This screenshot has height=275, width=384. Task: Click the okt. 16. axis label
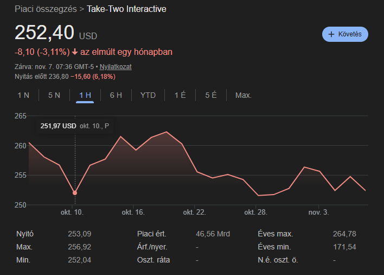click(133, 212)
